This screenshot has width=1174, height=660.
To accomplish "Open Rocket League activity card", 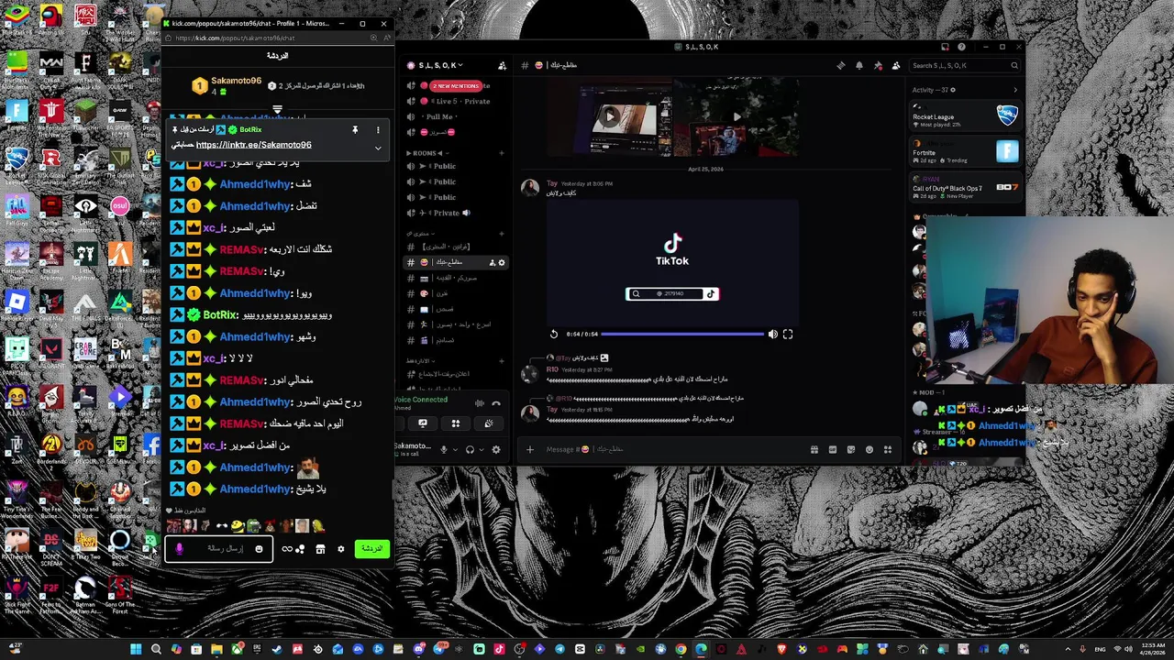I will pos(965,115).
